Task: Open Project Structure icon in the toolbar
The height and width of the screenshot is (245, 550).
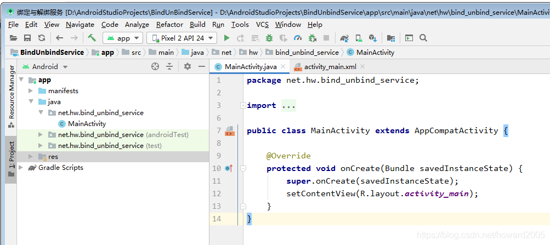Action: tap(391, 38)
